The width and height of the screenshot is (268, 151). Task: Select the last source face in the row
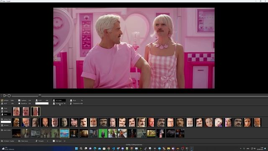point(257,122)
